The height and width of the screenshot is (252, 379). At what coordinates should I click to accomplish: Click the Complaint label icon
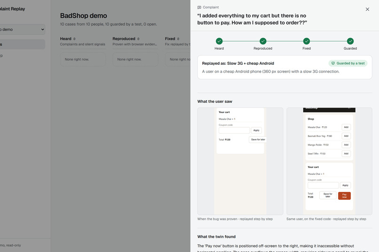click(199, 8)
